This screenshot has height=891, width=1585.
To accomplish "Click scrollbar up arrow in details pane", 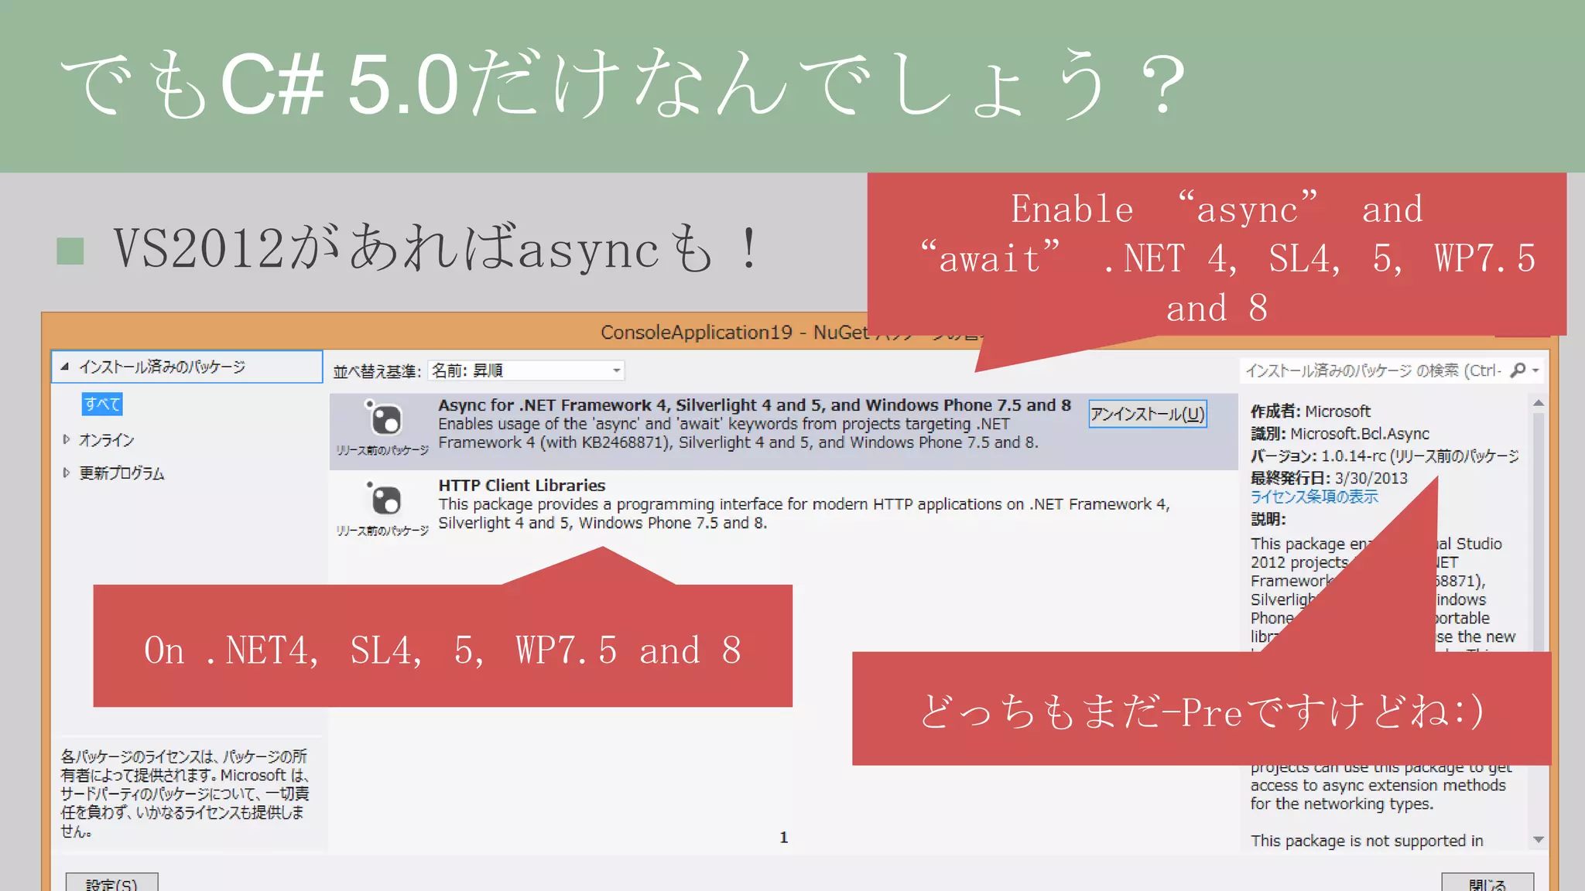I will coord(1539,403).
